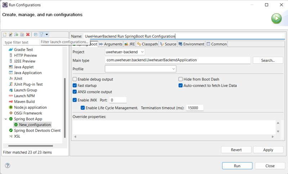Collapse all launch configuration tree items
This screenshot has height=174, width=288.
tap(36, 34)
